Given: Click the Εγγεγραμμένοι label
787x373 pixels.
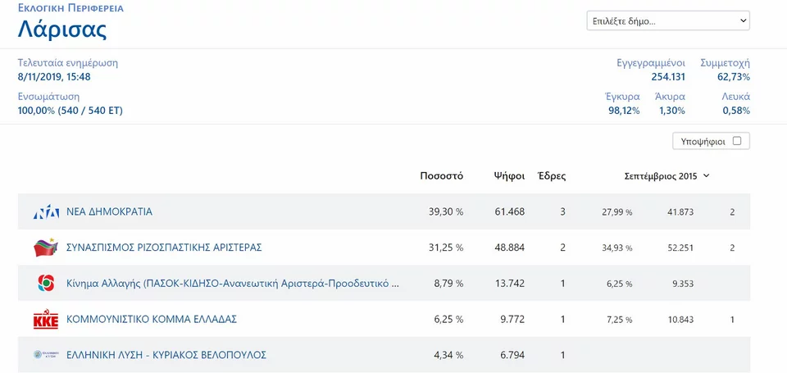Looking at the screenshot, I should [650, 63].
